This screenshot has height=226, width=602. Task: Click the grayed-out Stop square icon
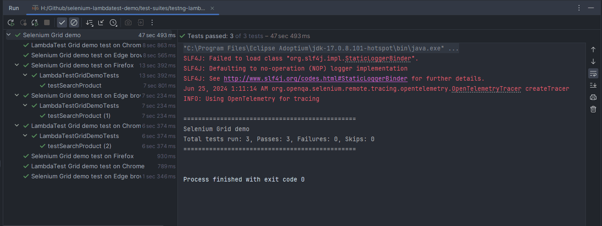pos(47,22)
